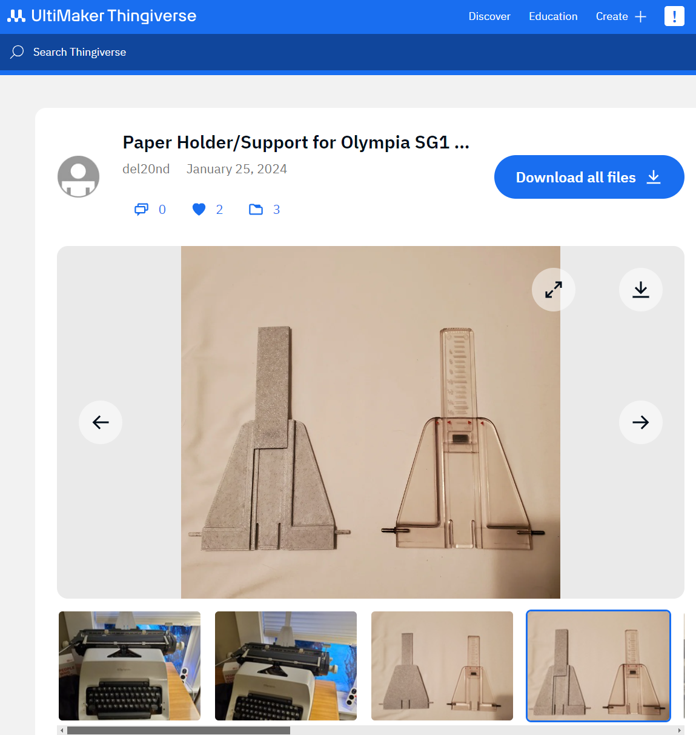This screenshot has width=696, height=735.
Task: Click the collections folder icon
Action: pos(256,210)
